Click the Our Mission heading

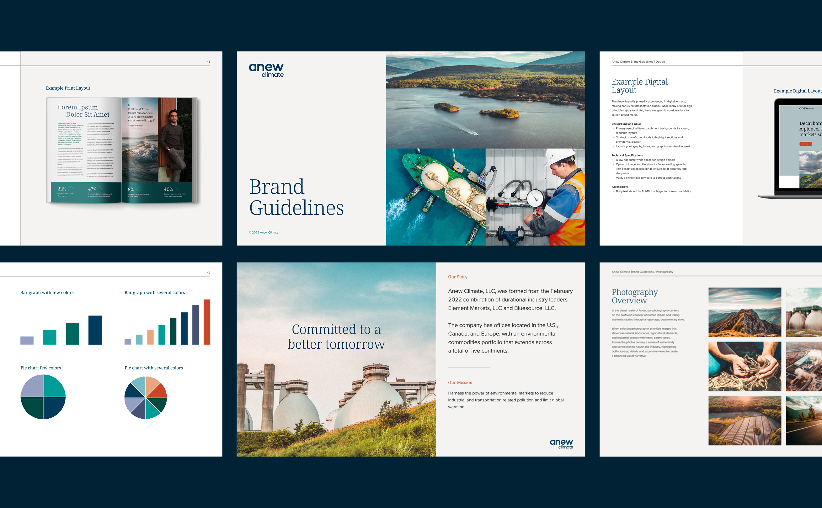[460, 383]
